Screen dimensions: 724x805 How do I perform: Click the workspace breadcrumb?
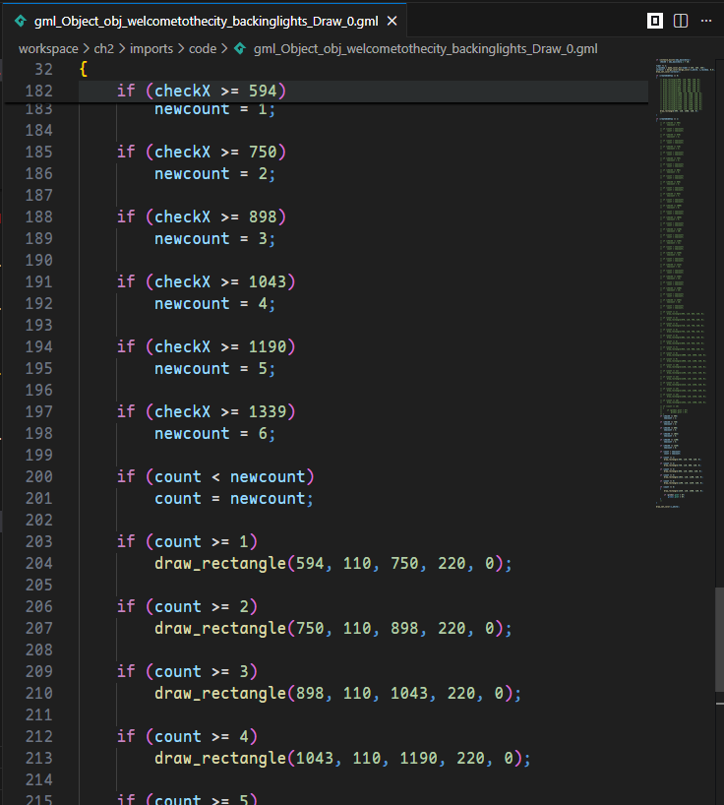[48, 49]
